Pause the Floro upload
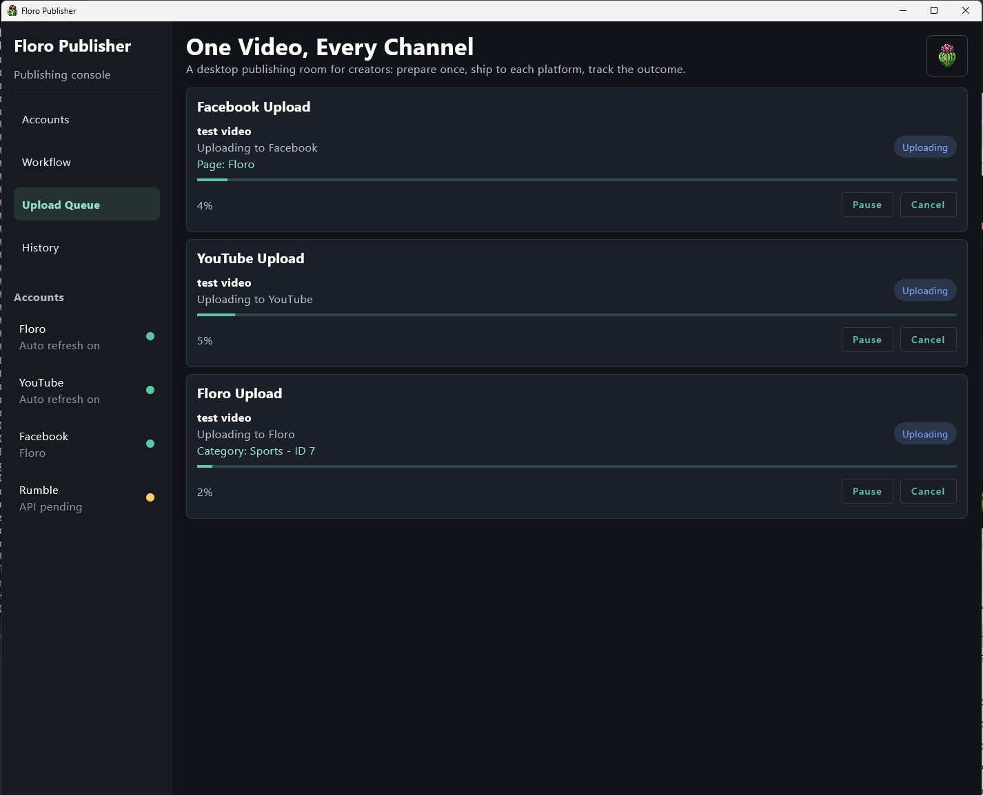 (867, 491)
